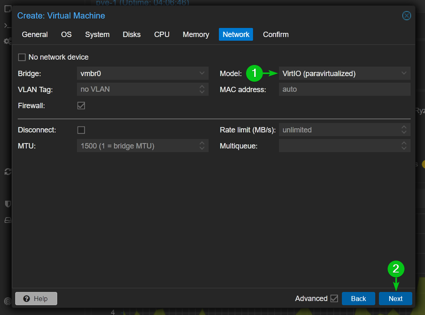425x315 pixels.
Task: Tick the No network device checkbox
Action: (22, 57)
